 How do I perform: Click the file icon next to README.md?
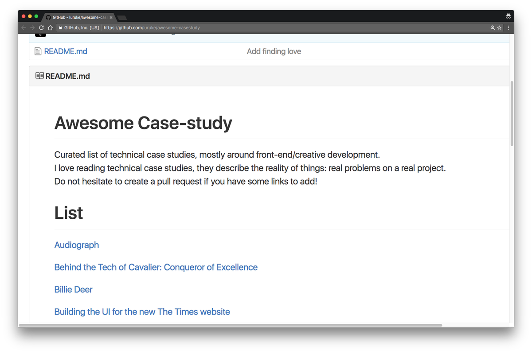point(38,50)
